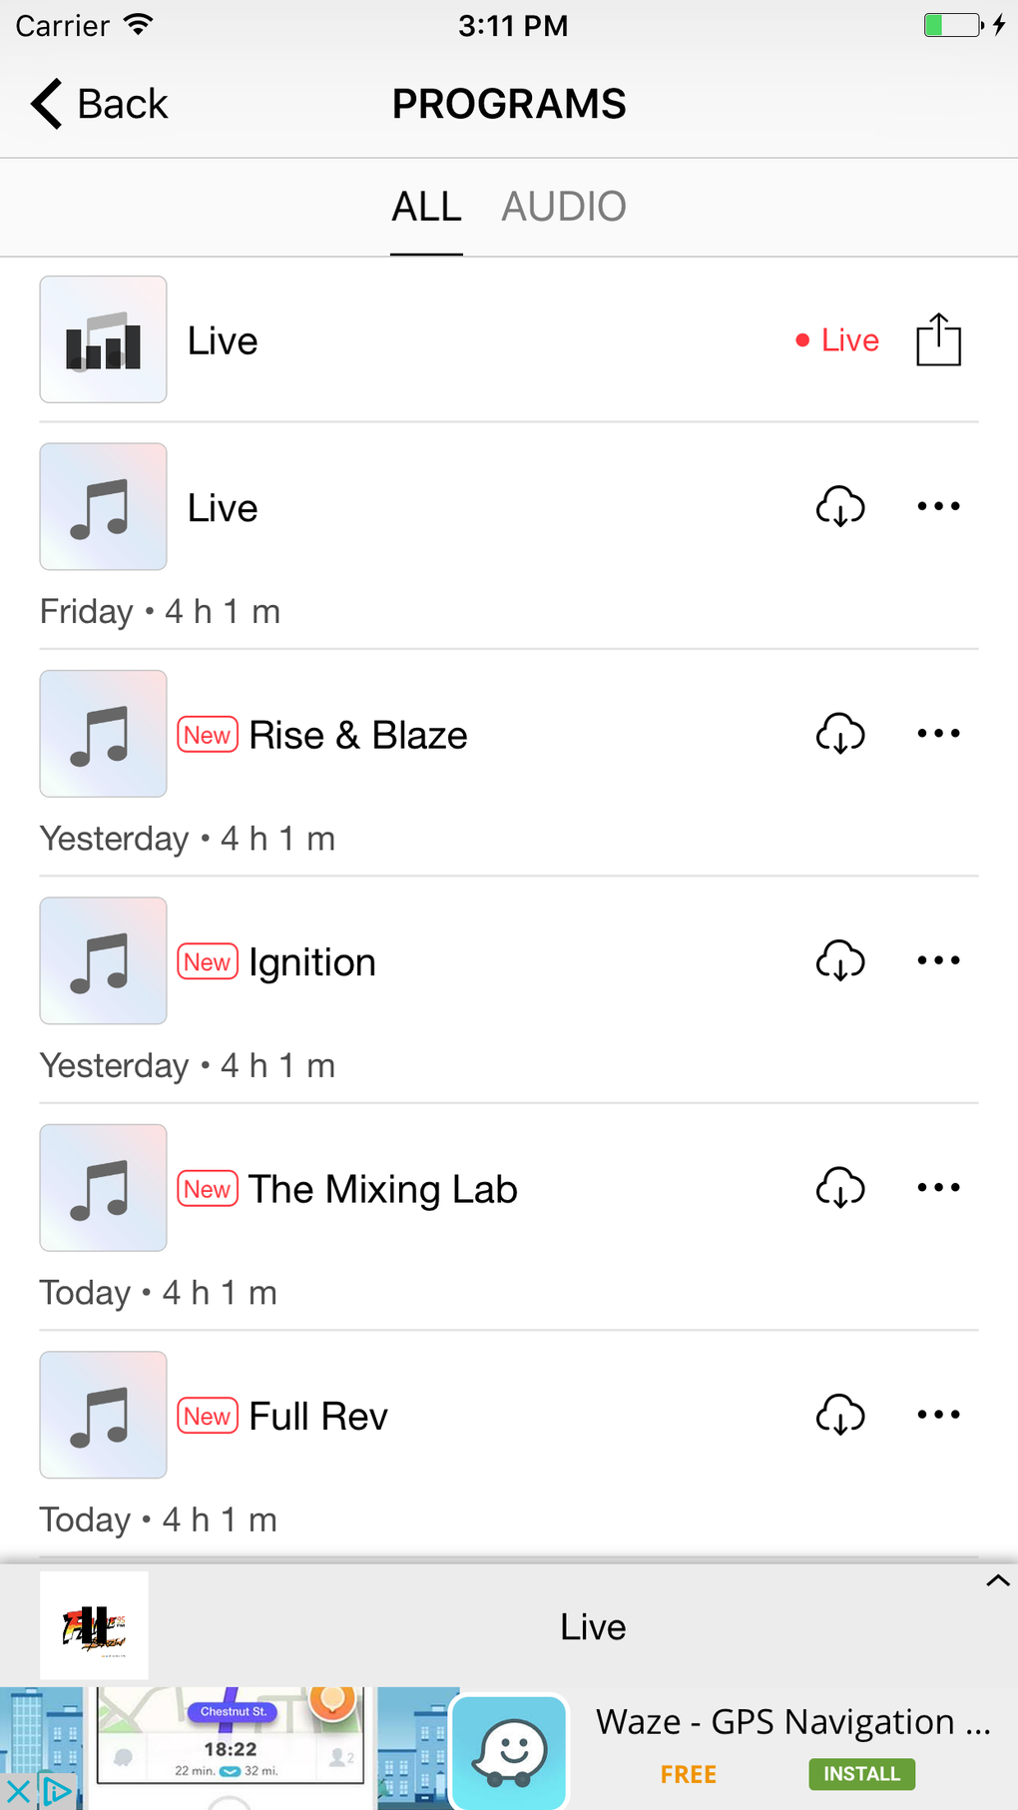Select the ALL tab
The width and height of the screenshot is (1018, 1810).
[426, 207]
